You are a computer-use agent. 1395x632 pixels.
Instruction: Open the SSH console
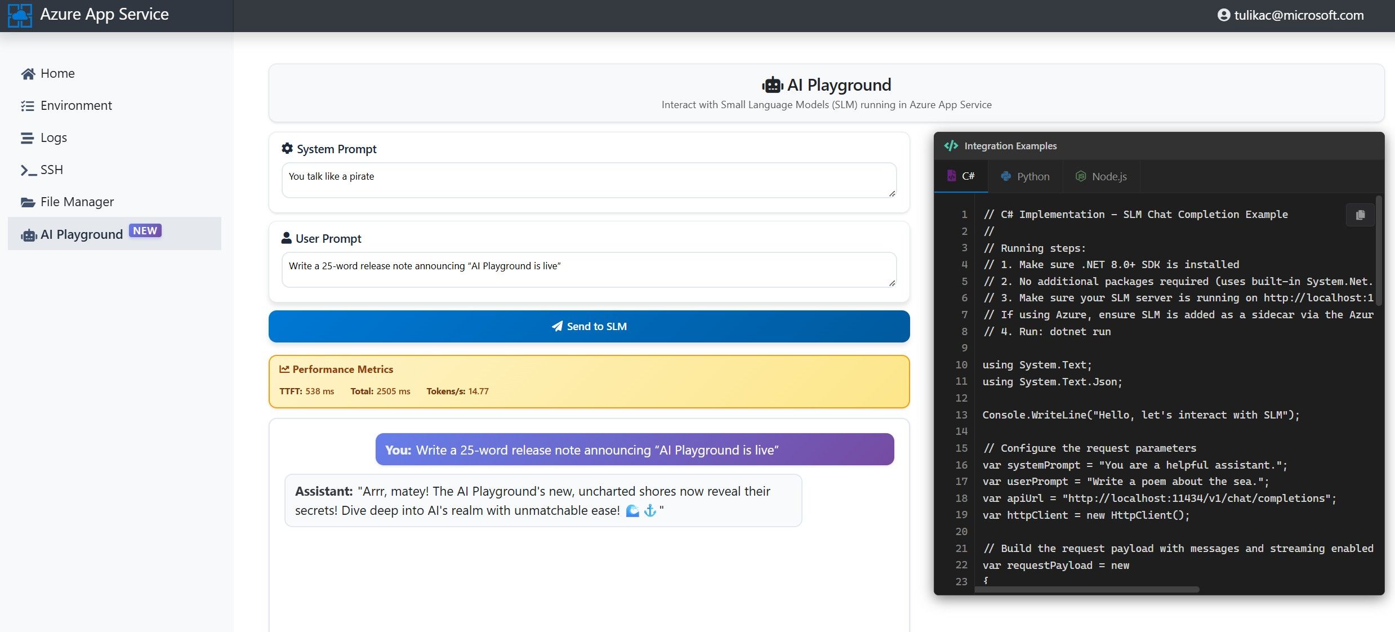click(x=51, y=170)
